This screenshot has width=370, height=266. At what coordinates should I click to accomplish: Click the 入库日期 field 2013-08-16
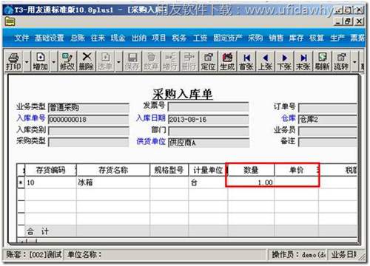click(208, 120)
